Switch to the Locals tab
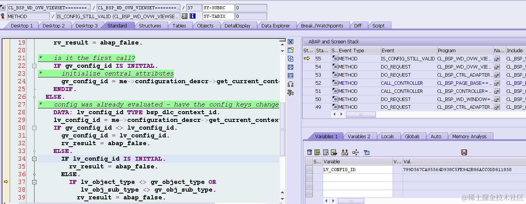This screenshot has height=204, width=526. tap(388, 136)
